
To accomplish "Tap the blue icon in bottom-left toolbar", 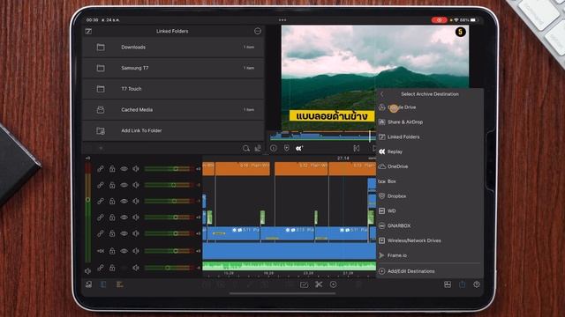I will (103, 284).
